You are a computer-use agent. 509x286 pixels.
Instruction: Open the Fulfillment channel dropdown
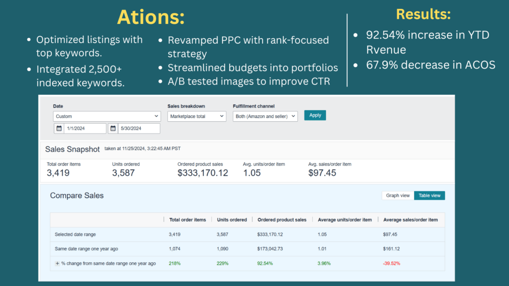point(265,116)
